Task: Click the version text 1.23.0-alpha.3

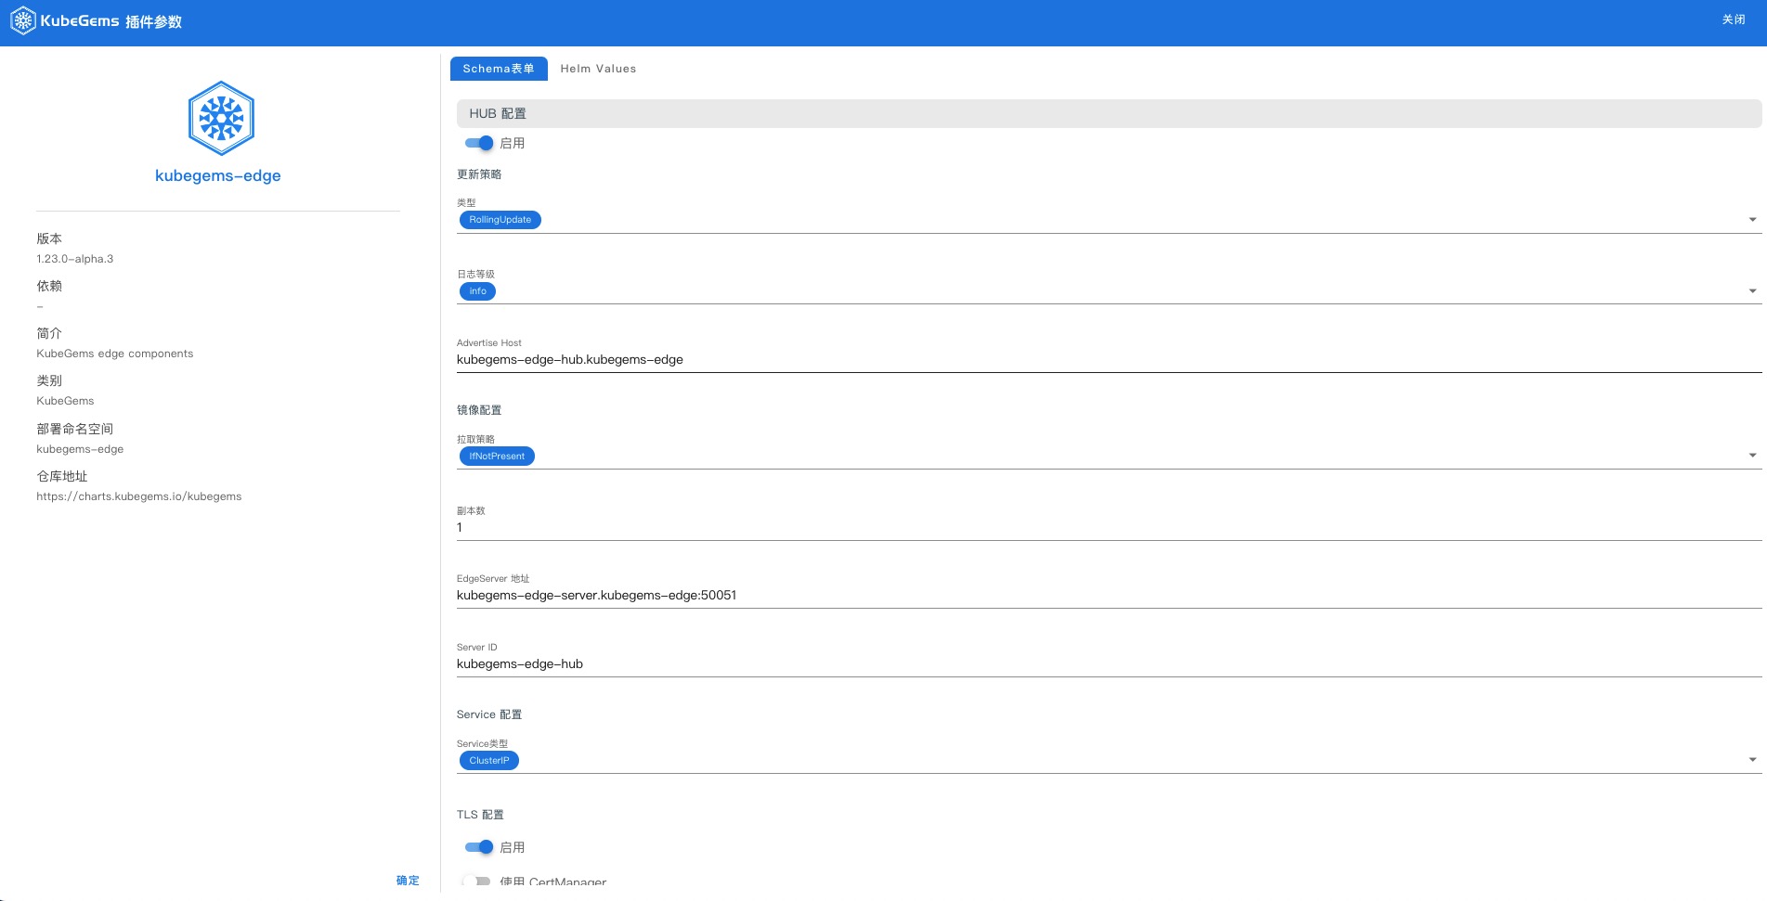Action: point(75,259)
